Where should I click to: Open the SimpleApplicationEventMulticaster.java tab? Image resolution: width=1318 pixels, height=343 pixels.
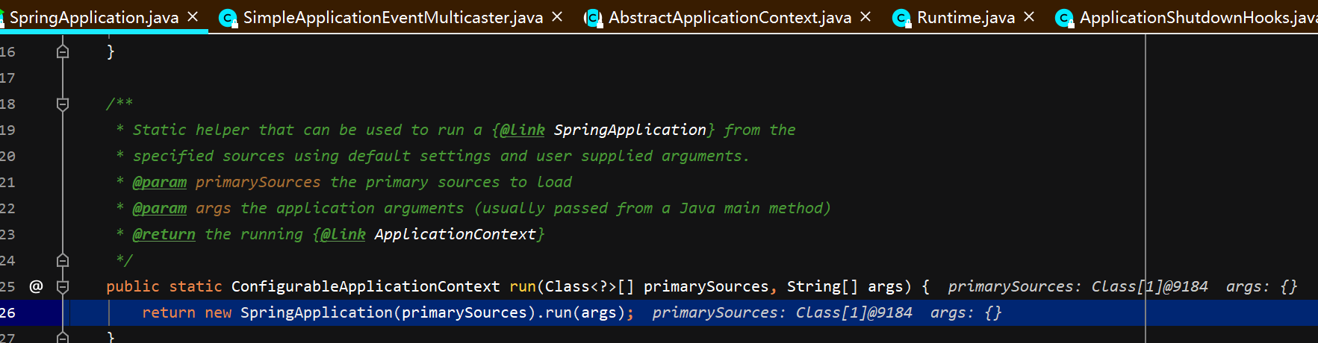tap(393, 17)
